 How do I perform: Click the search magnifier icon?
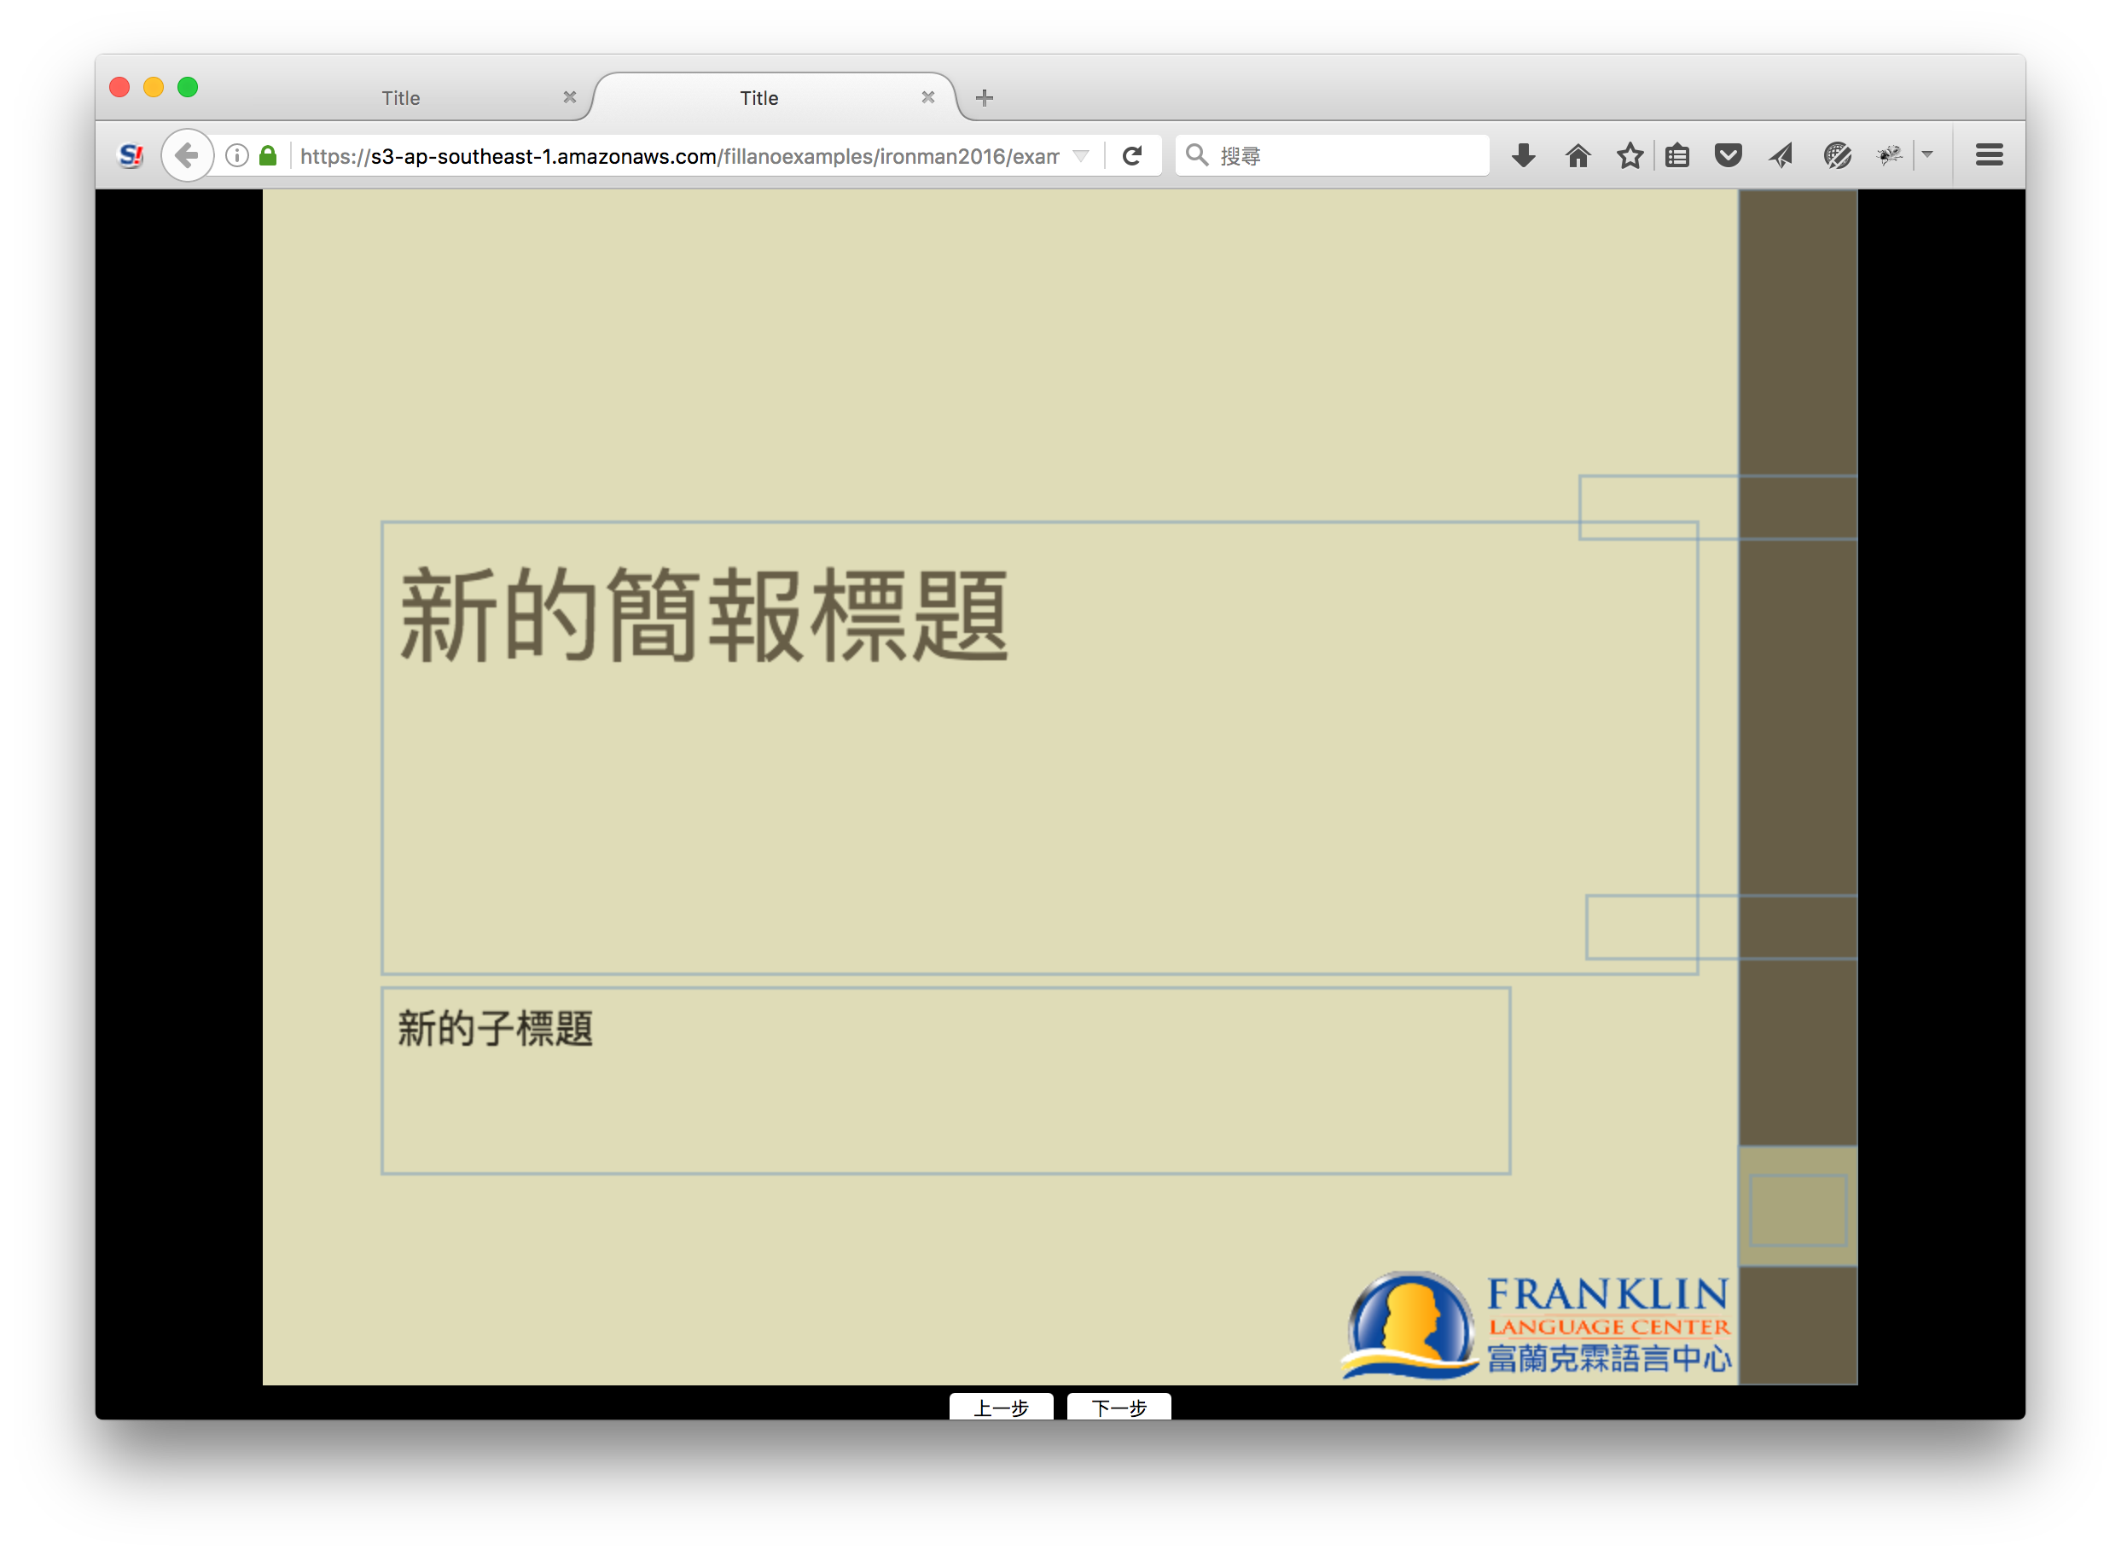[x=1196, y=154]
